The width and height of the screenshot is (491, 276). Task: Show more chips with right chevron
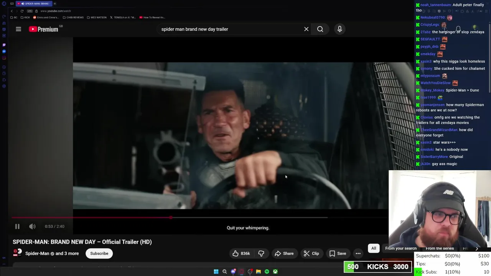tap(477, 248)
